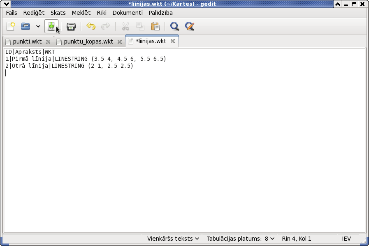Click the Rin 4, Kol 1 status entry
Screen dimensions: 369x246
297,239
